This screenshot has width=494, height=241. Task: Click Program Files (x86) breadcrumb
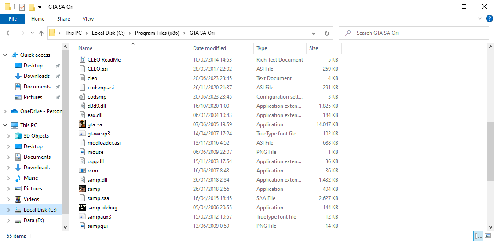157,33
